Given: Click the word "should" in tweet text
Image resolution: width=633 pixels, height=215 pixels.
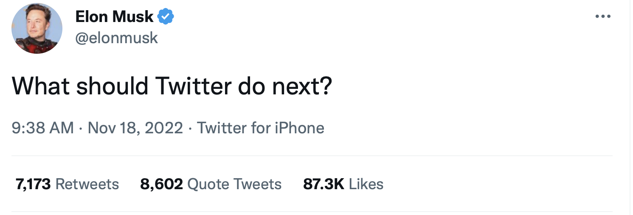Looking at the screenshot, I should pos(112,86).
